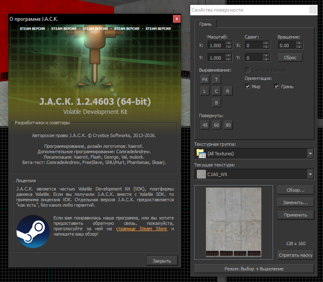
Task: Click the Масштаб X input field
Action: (x=217, y=46)
